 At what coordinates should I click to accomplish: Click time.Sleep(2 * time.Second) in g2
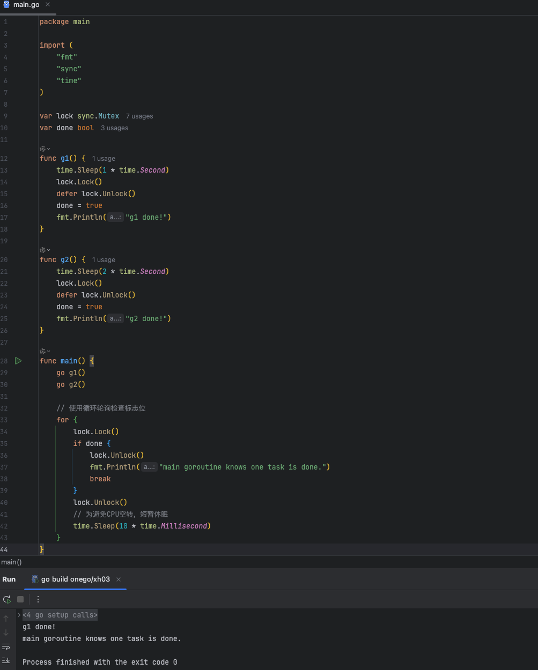tap(113, 271)
